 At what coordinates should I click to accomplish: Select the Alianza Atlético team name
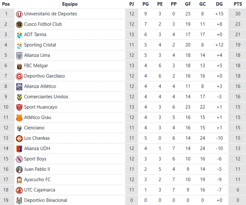(40, 87)
